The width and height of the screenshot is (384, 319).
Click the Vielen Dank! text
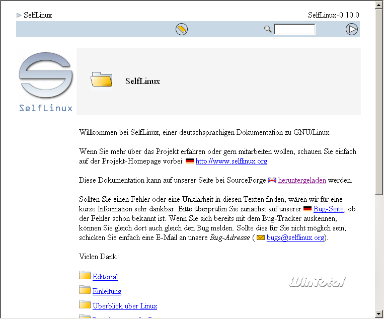pyautogui.click(x=99, y=257)
